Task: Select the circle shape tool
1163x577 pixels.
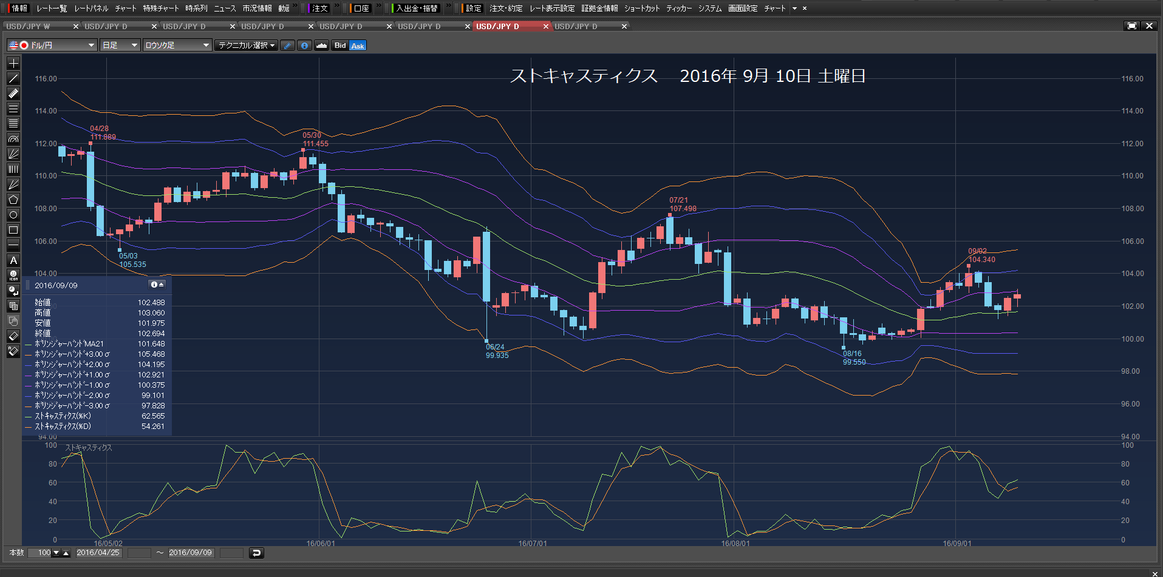Action: (13, 215)
